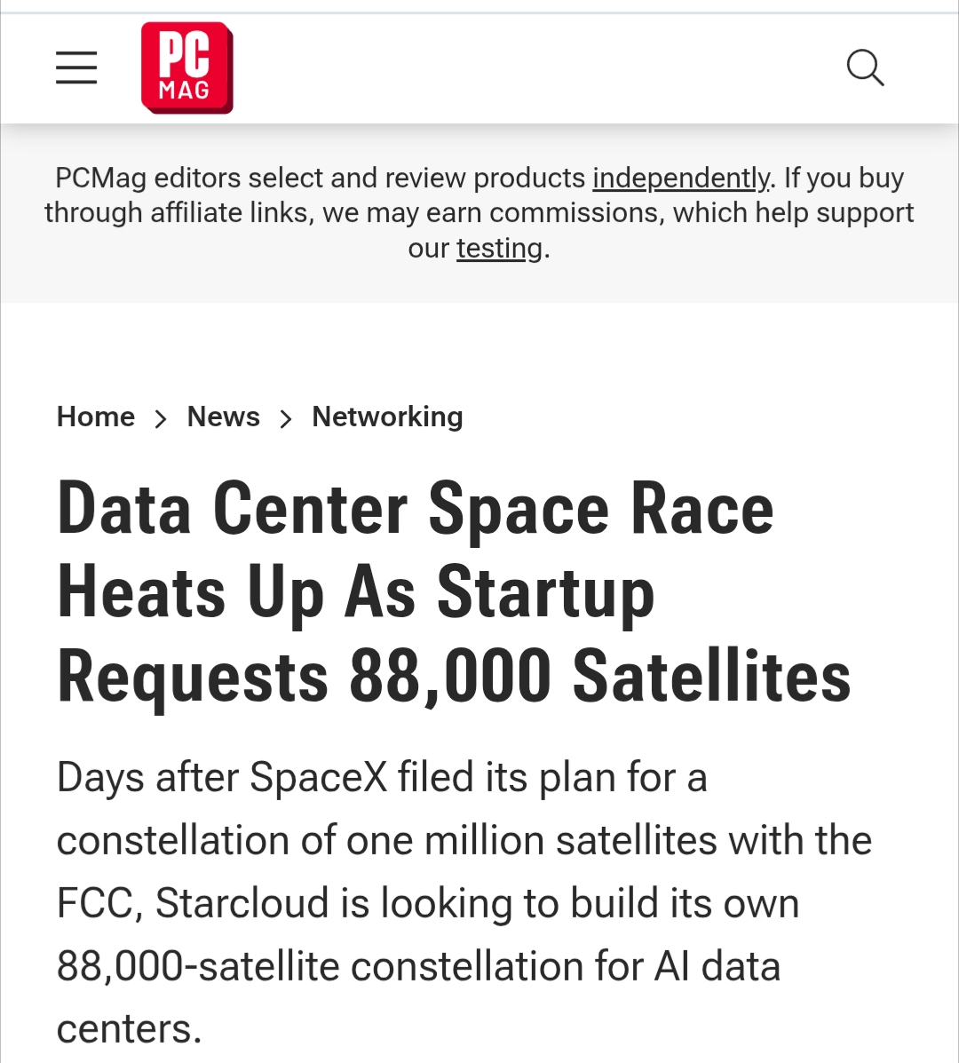Click "Startup" in the headline

pos(545,592)
